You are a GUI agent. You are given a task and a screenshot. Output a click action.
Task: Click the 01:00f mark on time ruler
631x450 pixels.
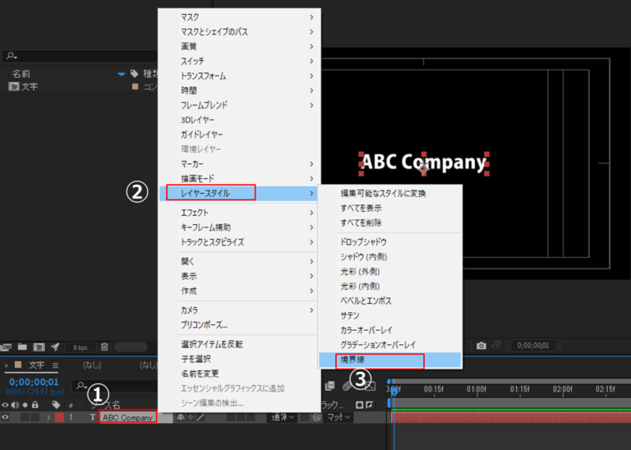477,388
